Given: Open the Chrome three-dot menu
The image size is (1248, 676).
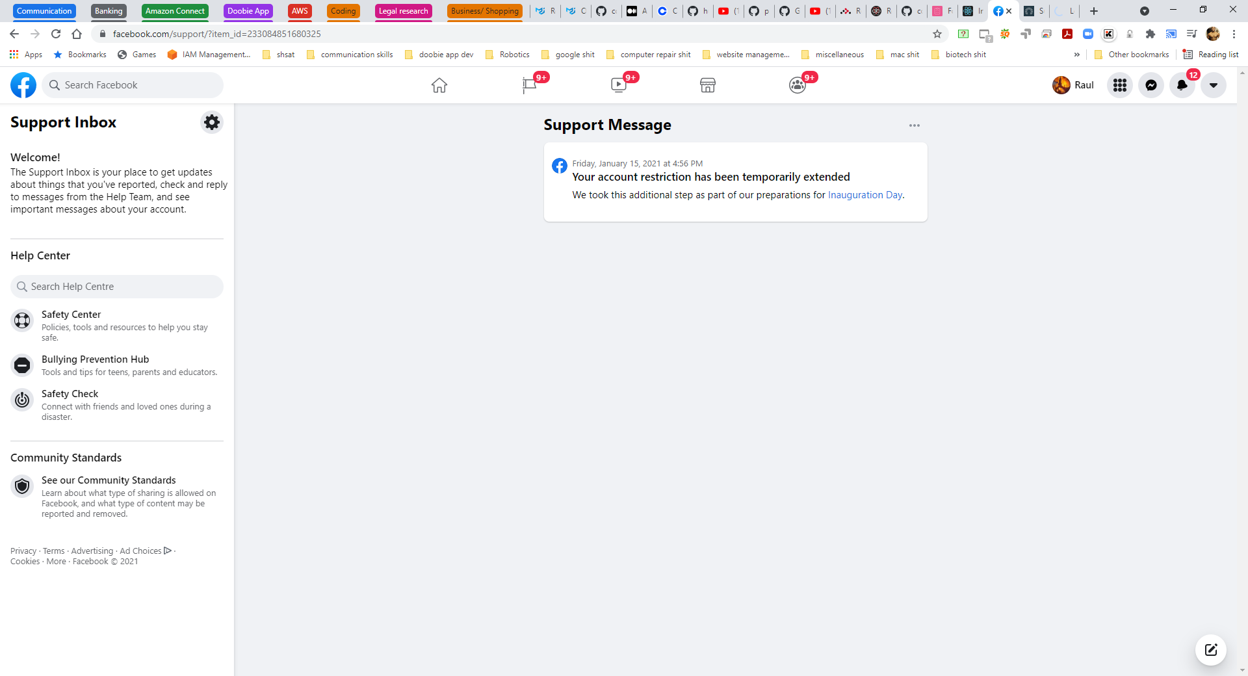Looking at the screenshot, I should click(x=1234, y=34).
